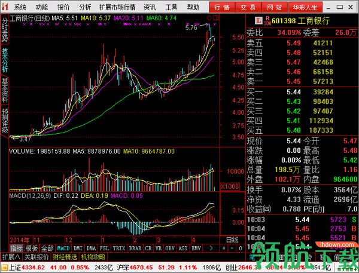Select the 技术分析 side tab
The width and height of the screenshot is (359, 273).
5,60
